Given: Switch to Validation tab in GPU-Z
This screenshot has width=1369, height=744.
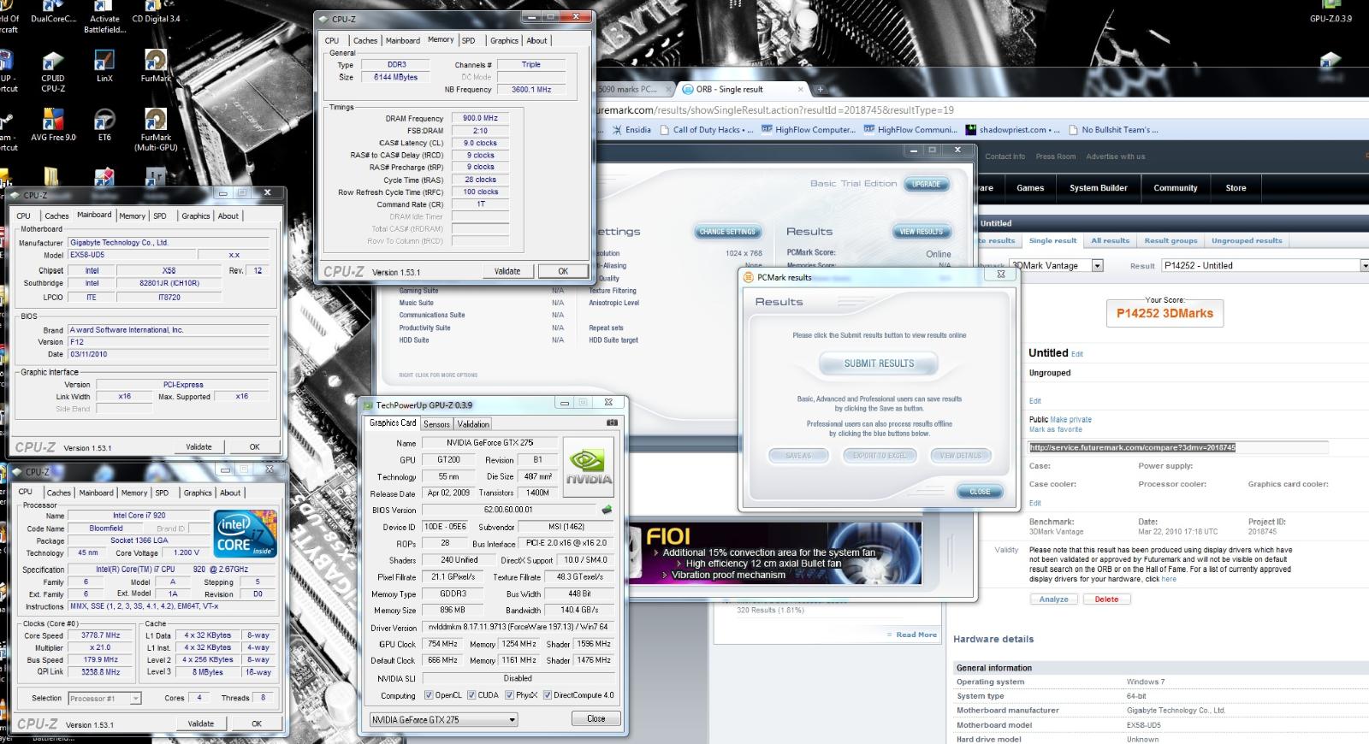Looking at the screenshot, I should tap(473, 424).
